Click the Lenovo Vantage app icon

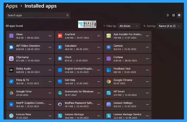click(60, 116)
